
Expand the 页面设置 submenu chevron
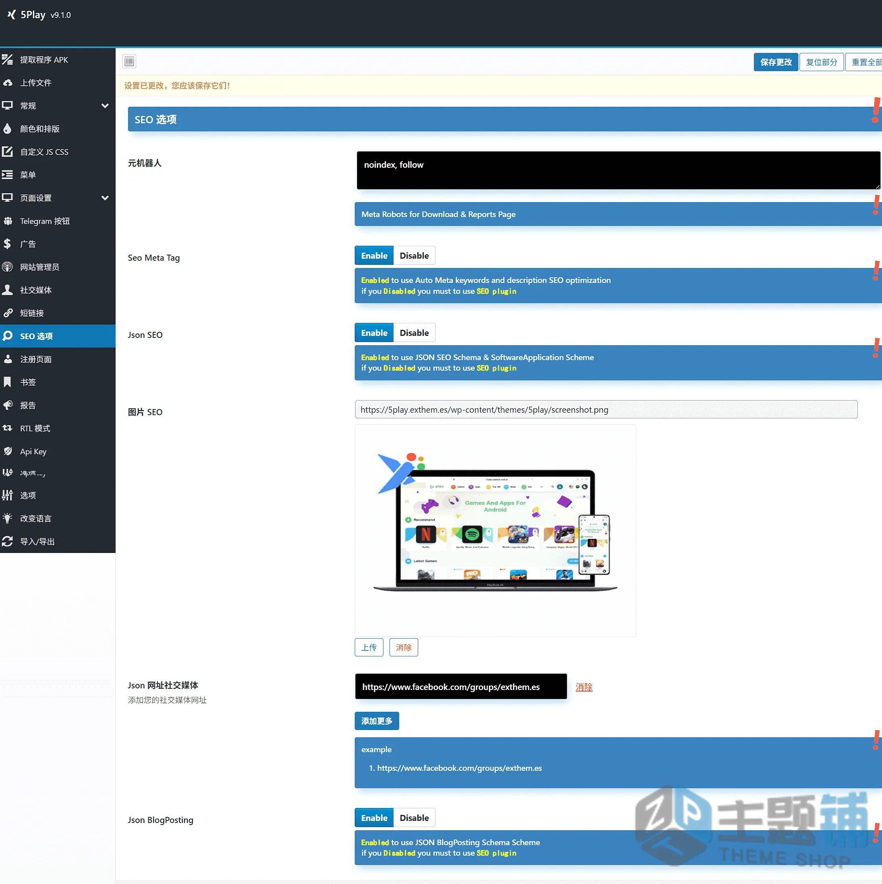point(105,198)
